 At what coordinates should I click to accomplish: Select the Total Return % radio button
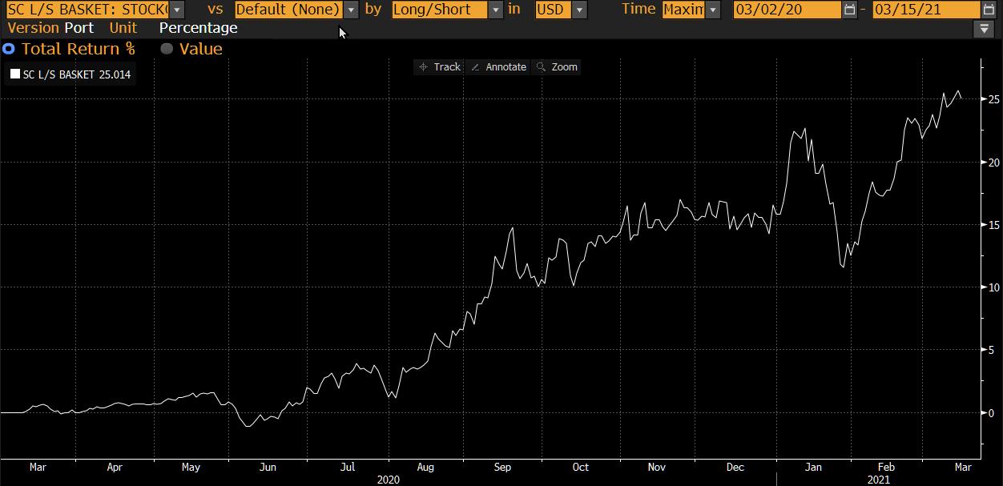(x=9, y=49)
